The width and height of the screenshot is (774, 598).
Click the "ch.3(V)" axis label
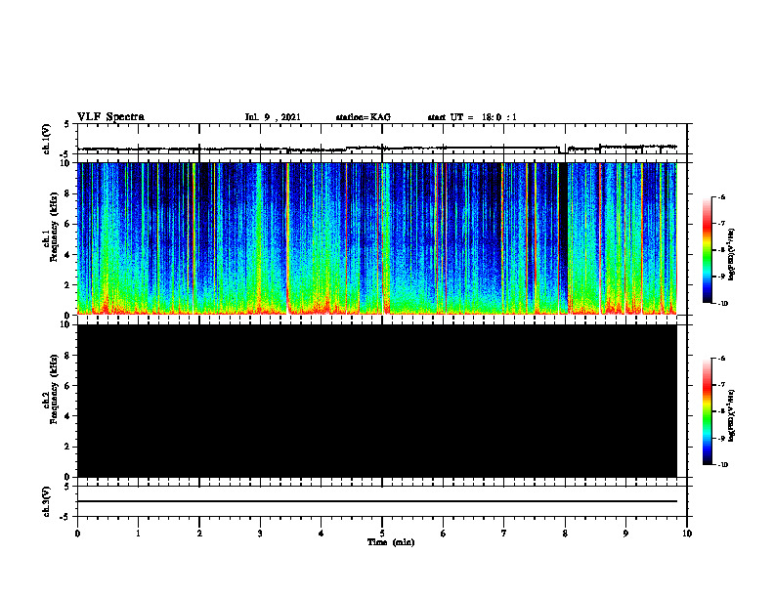(46, 502)
